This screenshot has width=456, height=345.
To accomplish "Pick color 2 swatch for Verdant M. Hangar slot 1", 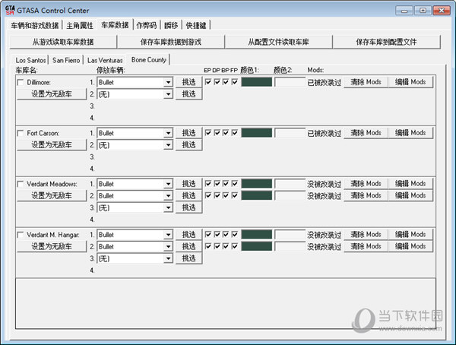I will pos(290,235).
